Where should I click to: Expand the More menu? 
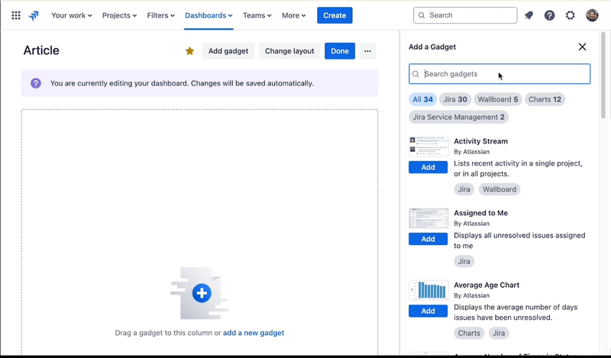294,15
